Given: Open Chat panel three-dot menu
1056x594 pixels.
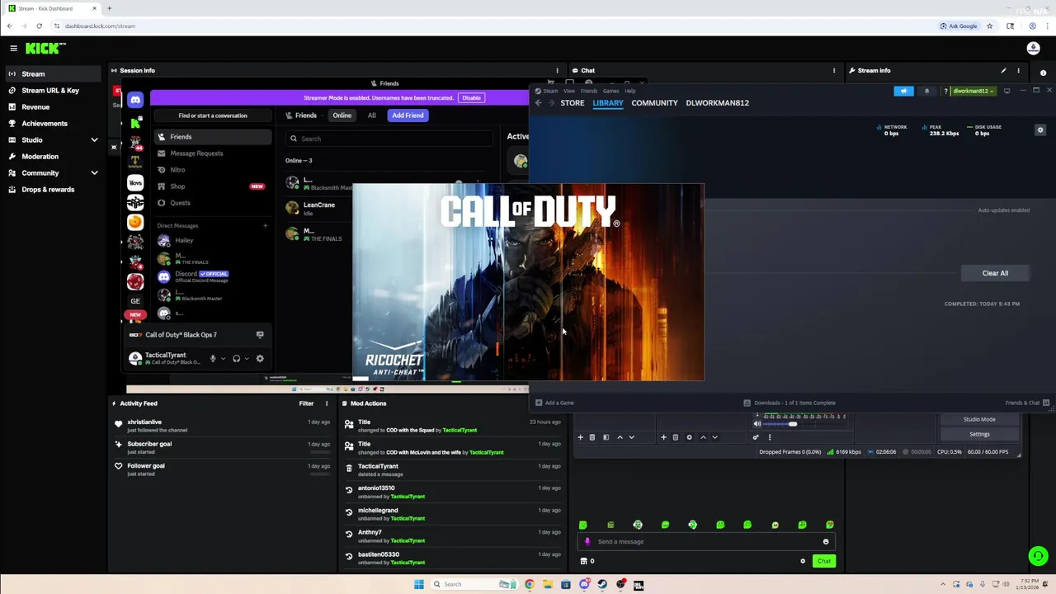Looking at the screenshot, I should 834,71.
